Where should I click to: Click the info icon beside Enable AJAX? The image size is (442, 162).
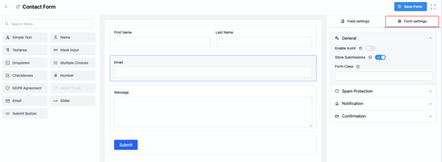pos(360,48)
